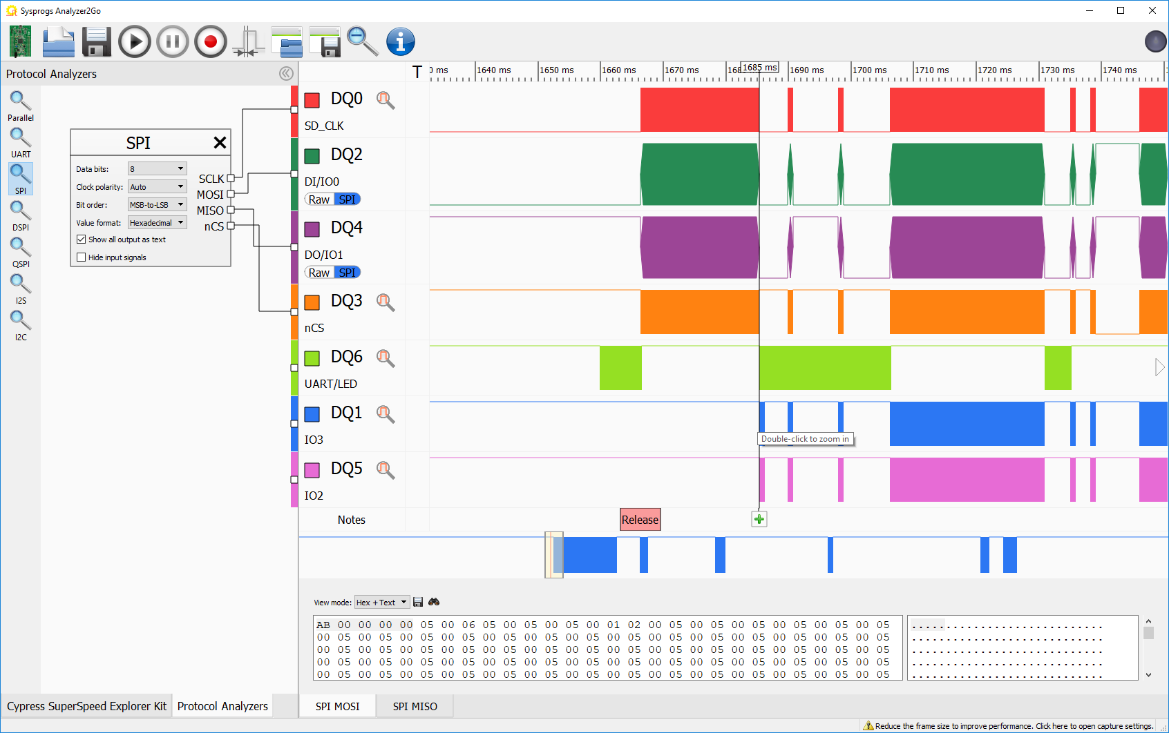
Task: Click the 1685 ms cursor label
Action: coord(760,68)
